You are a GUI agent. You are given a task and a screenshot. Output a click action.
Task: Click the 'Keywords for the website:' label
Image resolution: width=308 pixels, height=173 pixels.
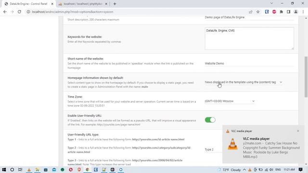[x=85, y=37]
